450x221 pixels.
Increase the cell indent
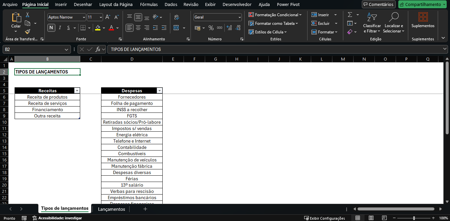(x=164, y=28)
